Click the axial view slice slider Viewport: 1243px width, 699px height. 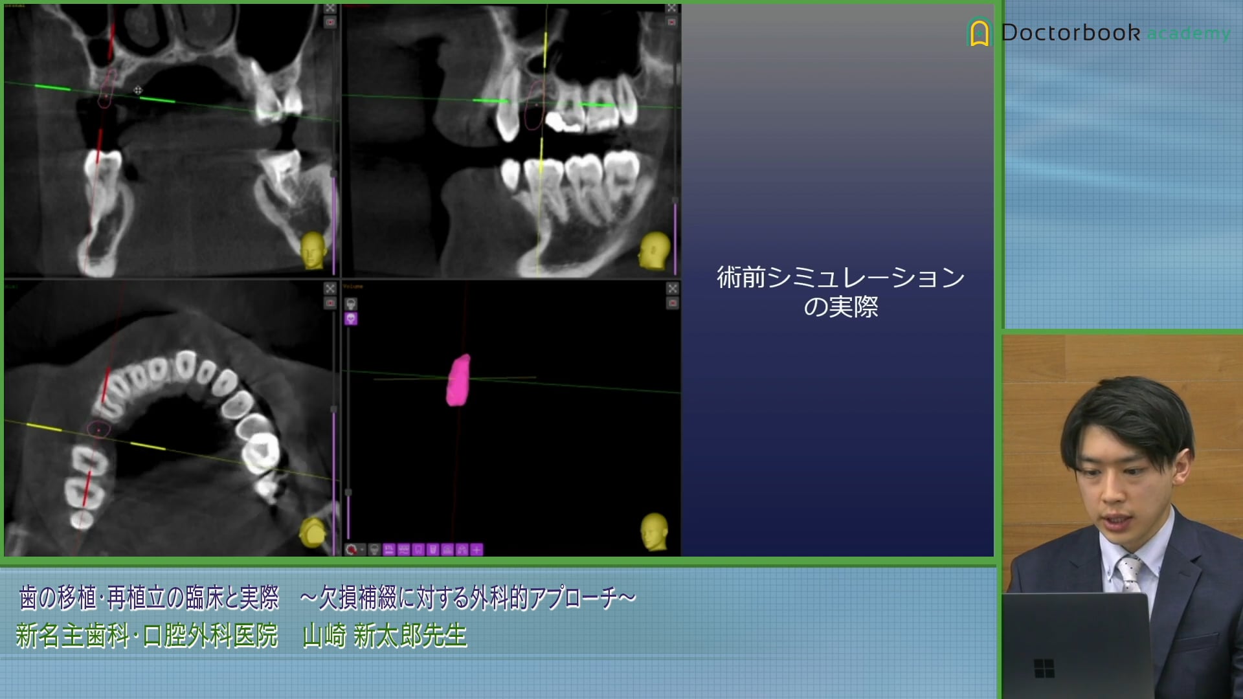coord(333,409)
